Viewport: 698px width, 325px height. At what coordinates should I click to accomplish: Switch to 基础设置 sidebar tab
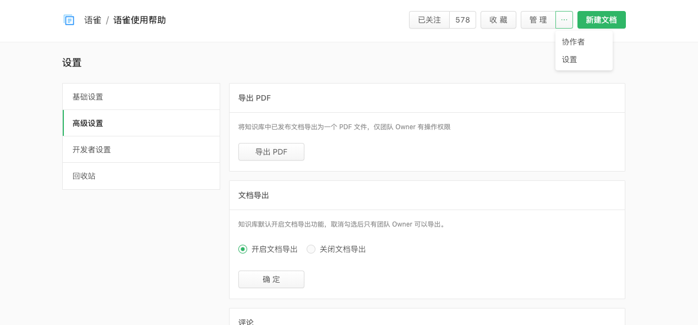coord(88,97)
